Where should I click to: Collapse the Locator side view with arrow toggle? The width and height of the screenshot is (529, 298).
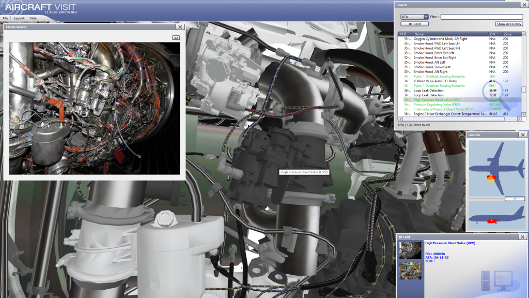pyautogui.click(x=515, y=199)
